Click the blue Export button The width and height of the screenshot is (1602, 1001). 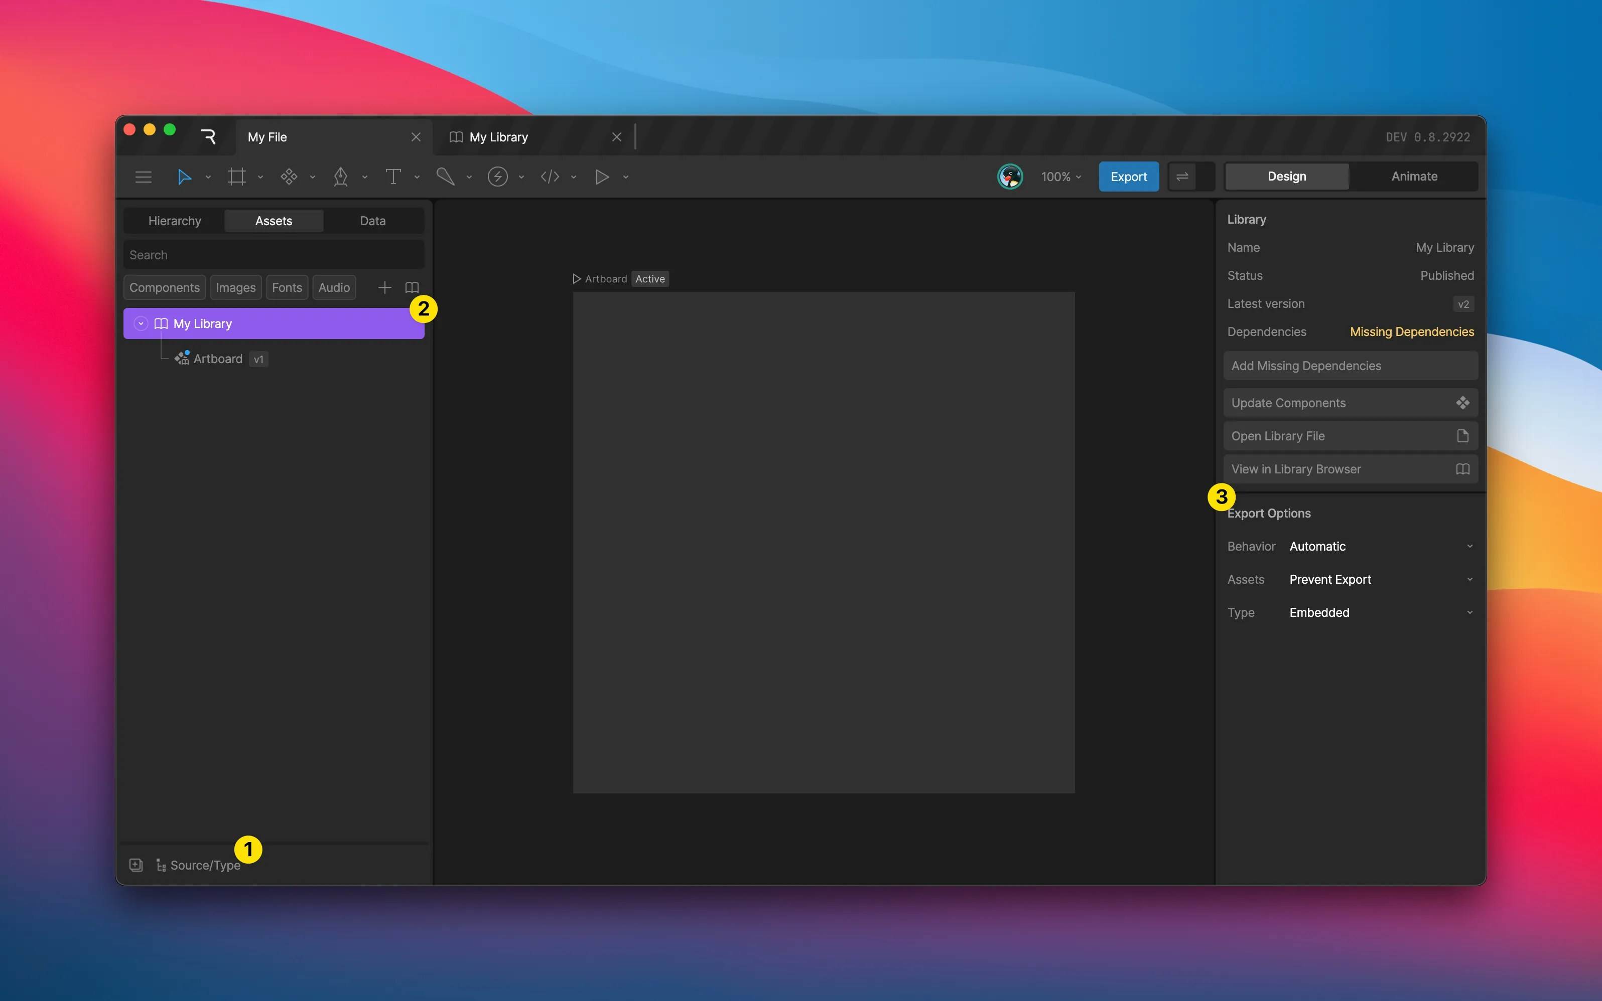tap(1128, 177)
